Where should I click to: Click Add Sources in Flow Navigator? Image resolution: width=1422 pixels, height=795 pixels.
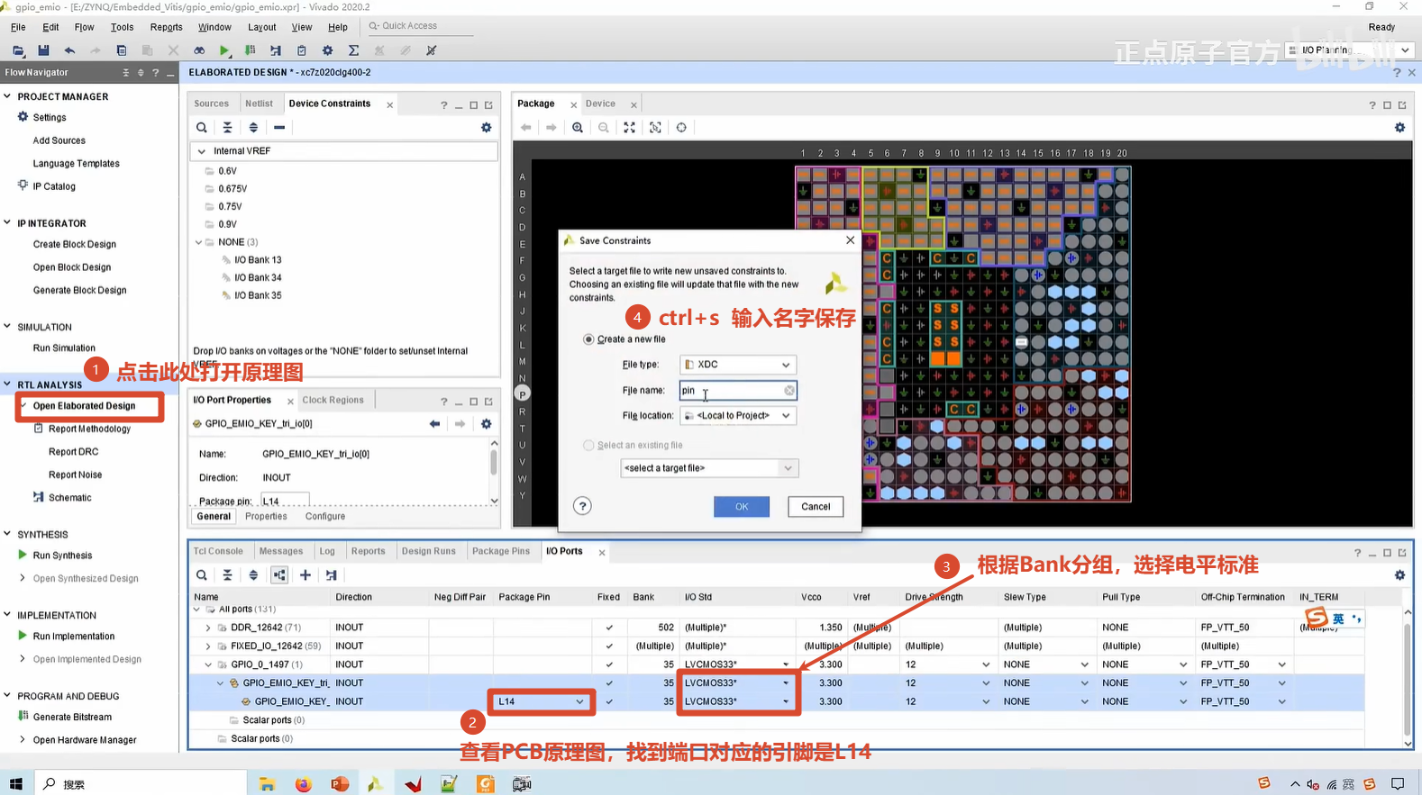pos(59,140)
